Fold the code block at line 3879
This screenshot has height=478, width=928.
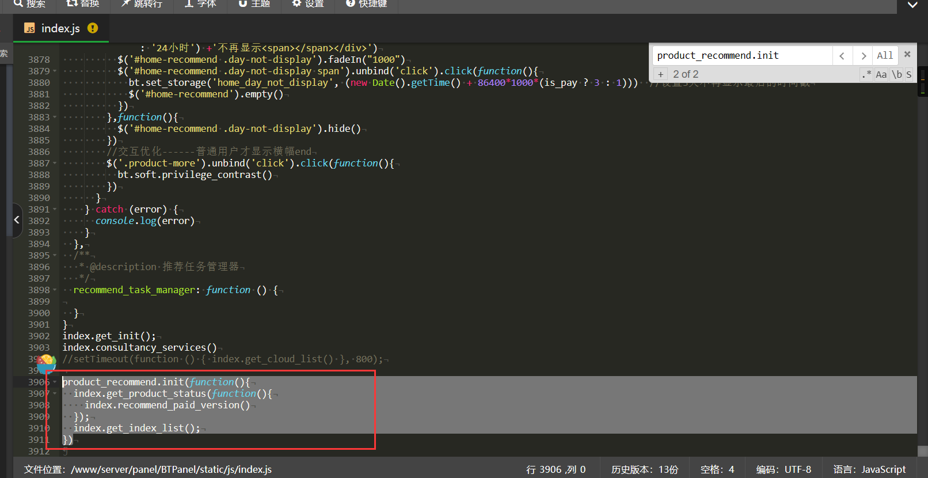point(55,71)
